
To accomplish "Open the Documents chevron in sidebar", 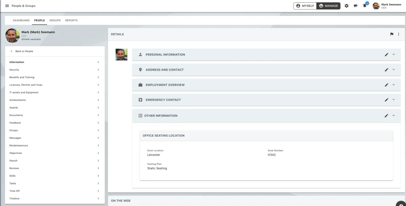I will tap(98, 115).
